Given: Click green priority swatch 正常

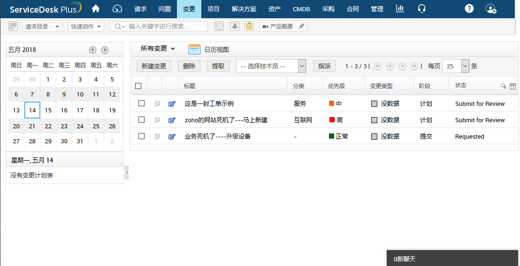Looking at the screenshot, I should (332, 136).
